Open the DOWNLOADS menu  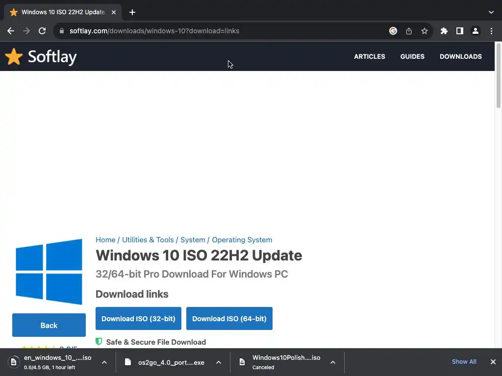pos(461,57)
